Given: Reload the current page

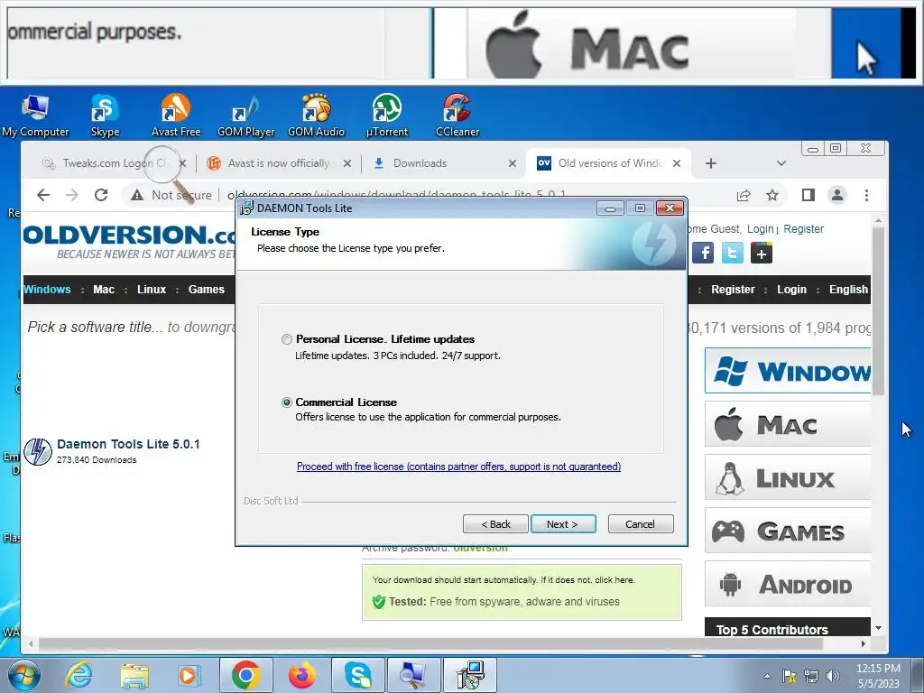Looking at the screenshot, I should (x=101, y=195).
